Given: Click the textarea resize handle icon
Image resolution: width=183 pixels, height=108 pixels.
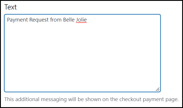Looking at the screenshot, I should 158,89.
